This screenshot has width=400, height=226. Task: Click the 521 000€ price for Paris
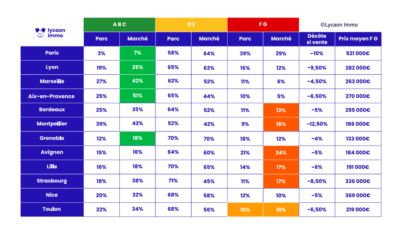pyautogui.click(x=358, y=53)
